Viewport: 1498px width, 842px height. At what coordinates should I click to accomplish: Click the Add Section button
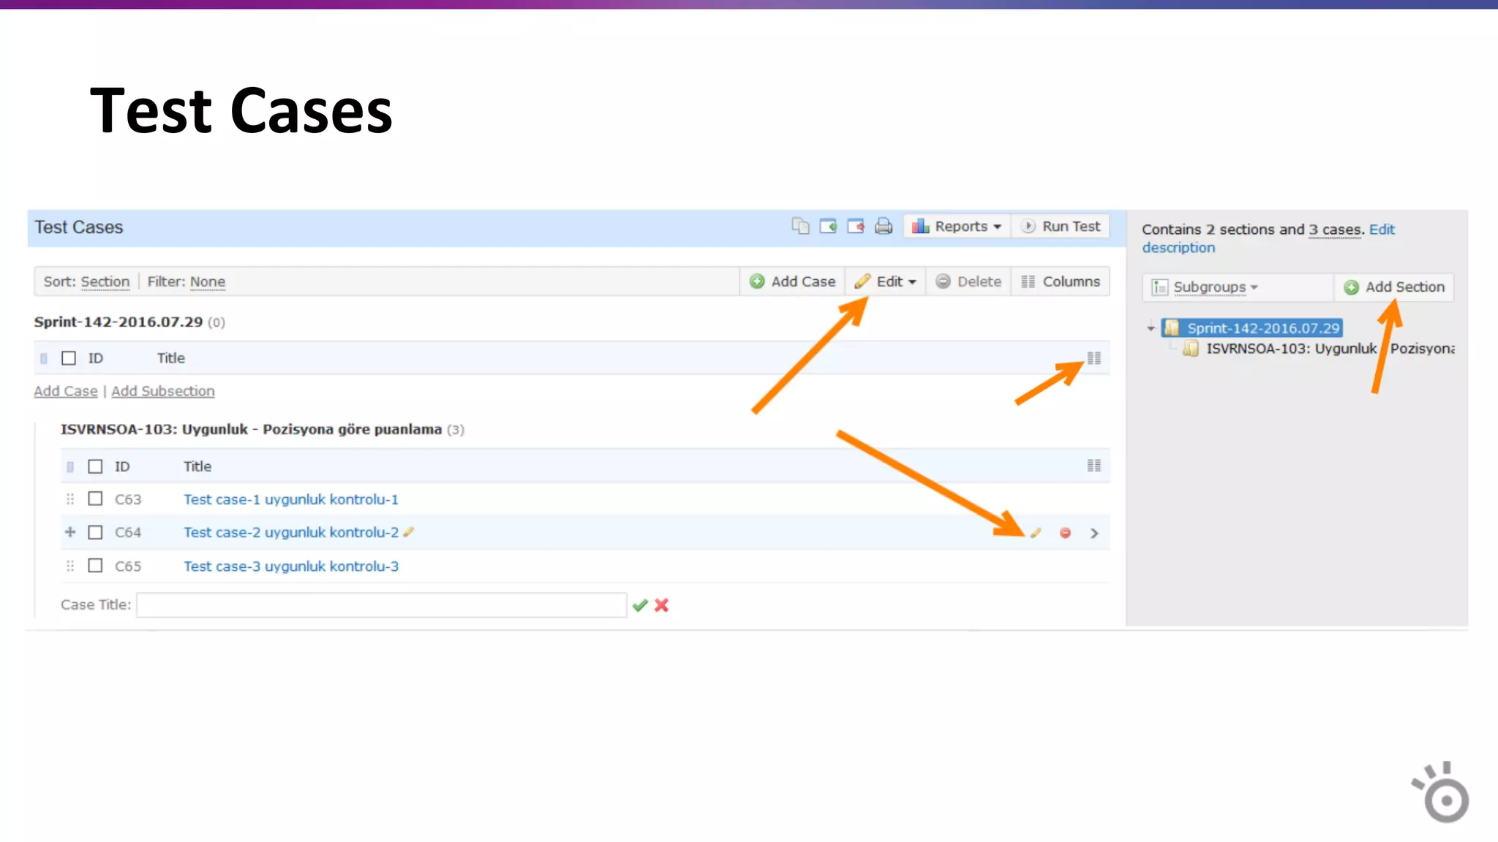1394,287
